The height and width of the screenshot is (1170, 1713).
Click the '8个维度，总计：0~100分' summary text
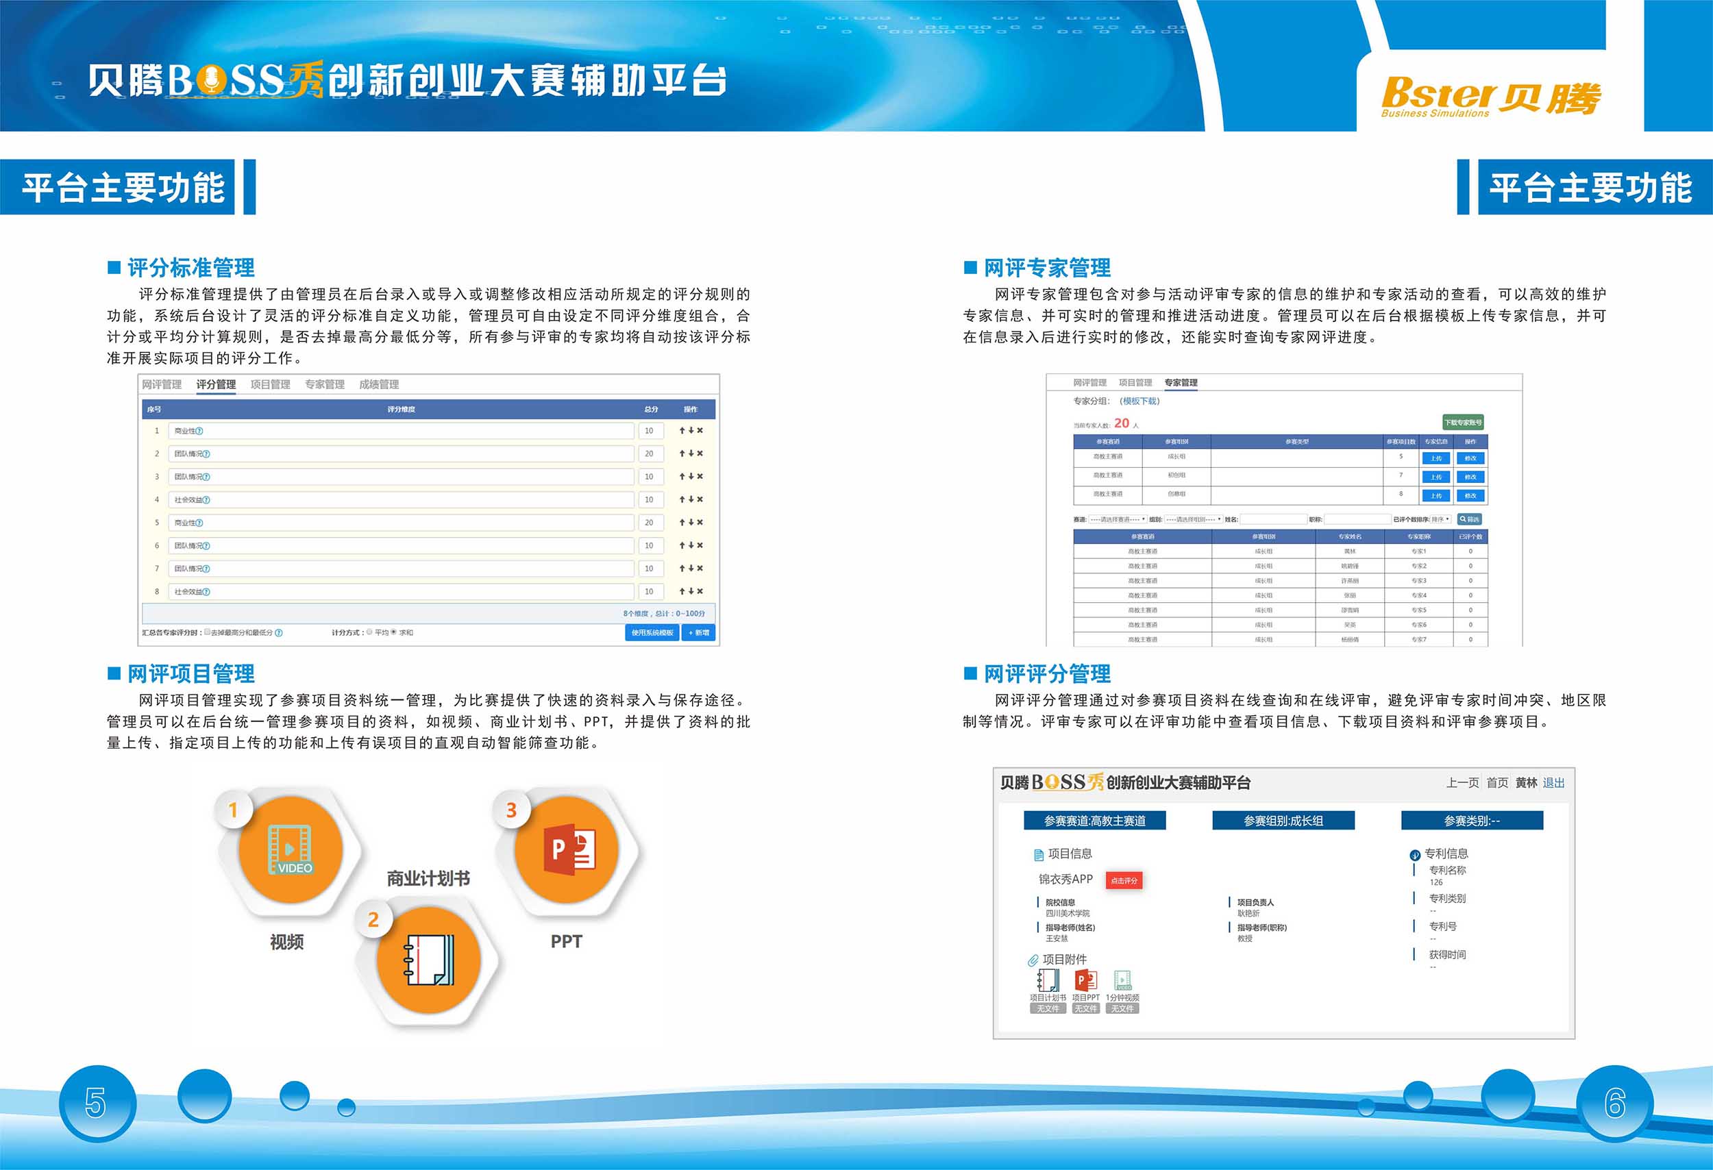tap(663, 614)
